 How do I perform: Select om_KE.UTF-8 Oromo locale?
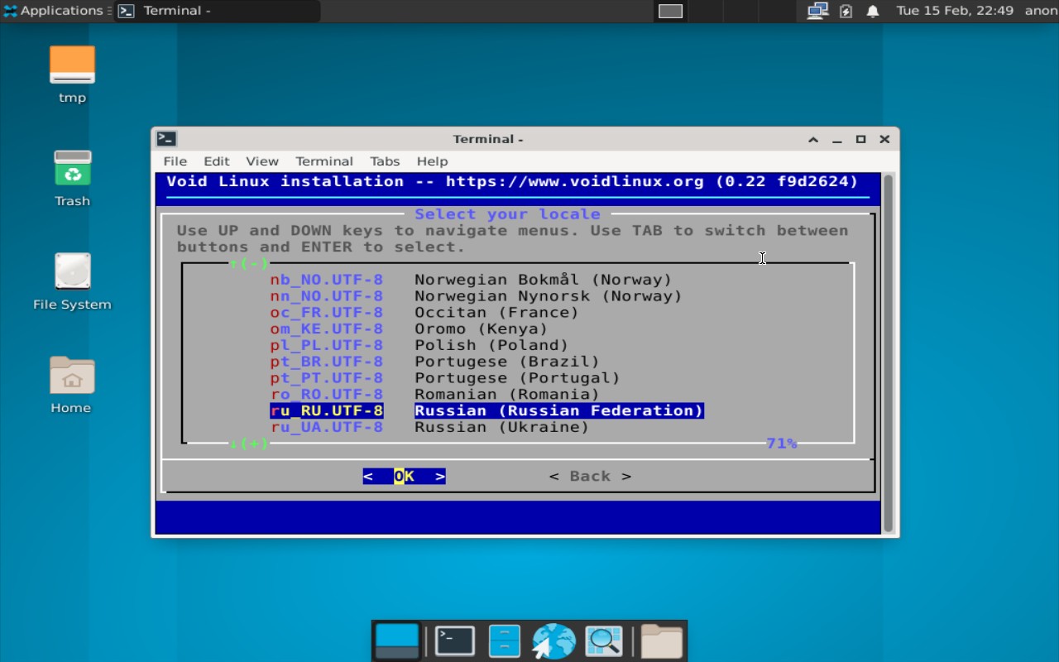[410, 329]
